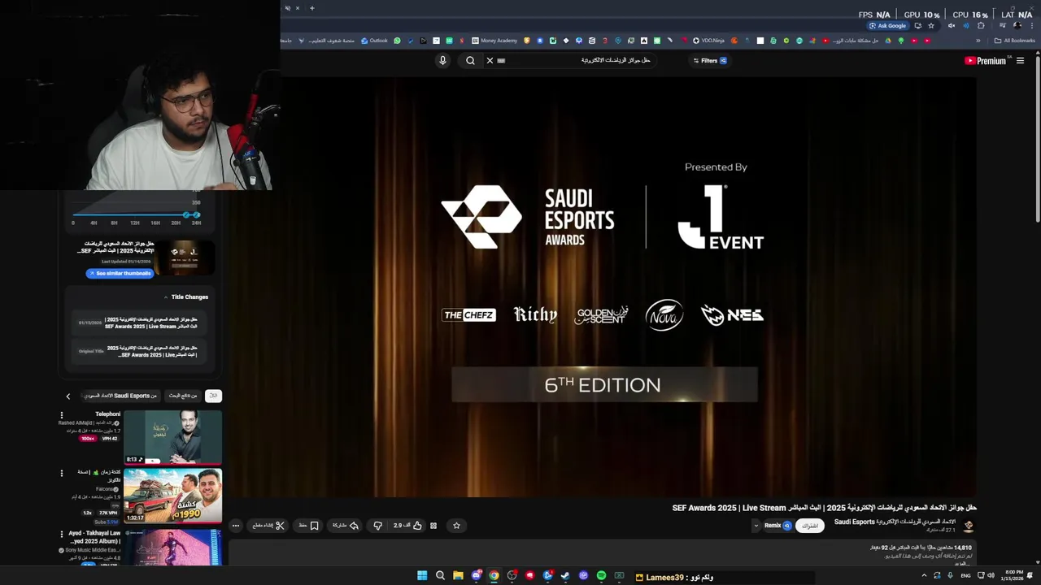
Task: Open options menu for Ayed - Takhayal Law video
Action: click(61, 534)
